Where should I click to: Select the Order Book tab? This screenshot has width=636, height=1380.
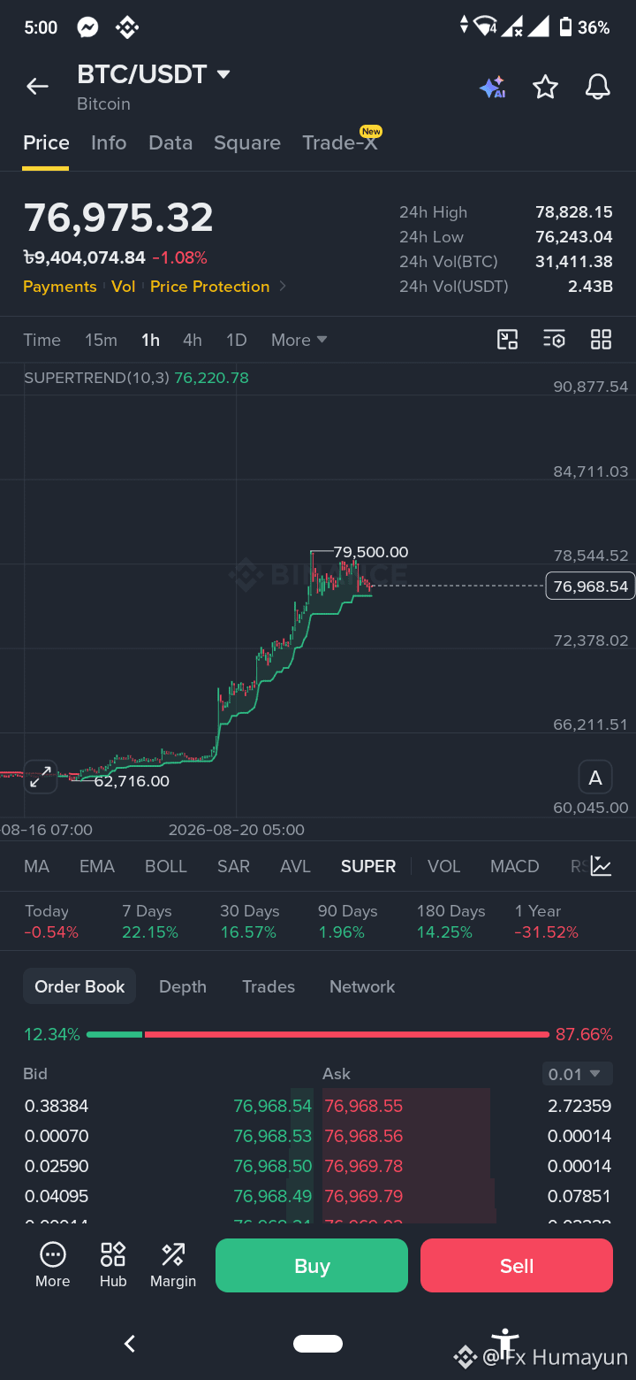[79, 986]
